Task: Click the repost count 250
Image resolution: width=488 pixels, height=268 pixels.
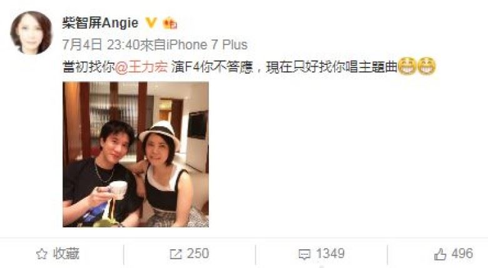Action: coord(198,254)
